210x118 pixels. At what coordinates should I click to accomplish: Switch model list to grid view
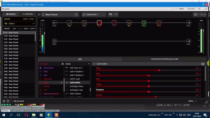click(62, 64)
